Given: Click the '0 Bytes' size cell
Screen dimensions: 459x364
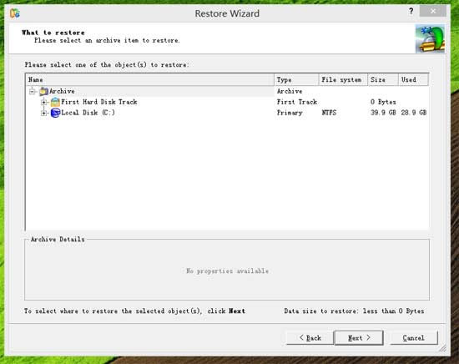Looking at the screenshot, I should point(383,102).
